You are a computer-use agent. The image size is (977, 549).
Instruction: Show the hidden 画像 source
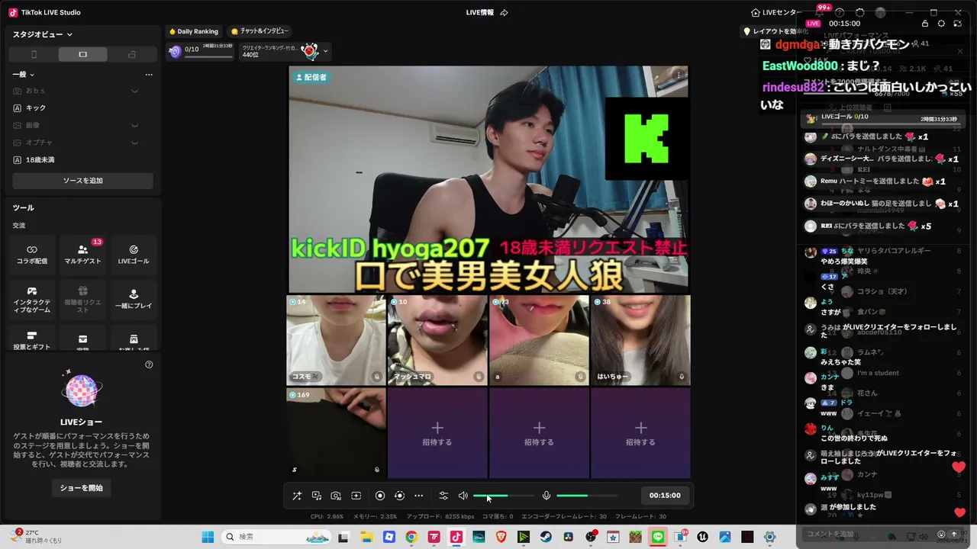tap(134, 125)
